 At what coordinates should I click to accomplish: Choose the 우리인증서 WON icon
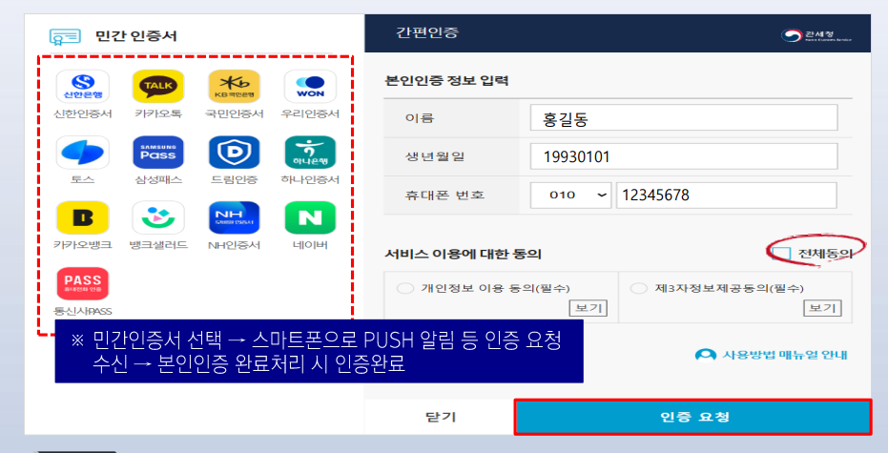[x=310, y=86]
